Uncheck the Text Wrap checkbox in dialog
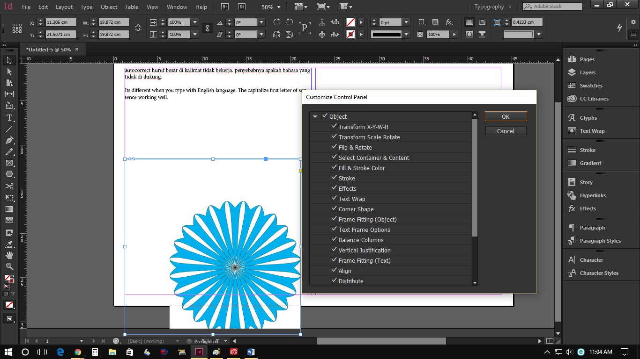Image resolution: width=640 pixels, height=359 pixels. 334,198
